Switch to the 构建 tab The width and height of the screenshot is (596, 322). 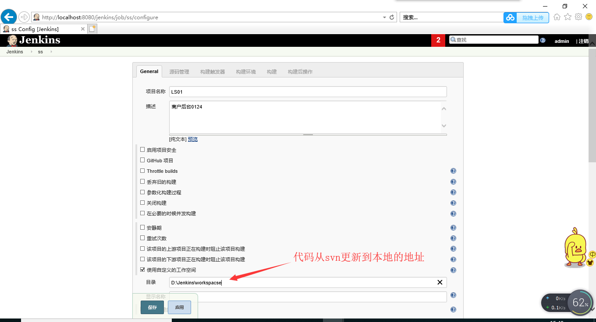[x=272, y=72]
